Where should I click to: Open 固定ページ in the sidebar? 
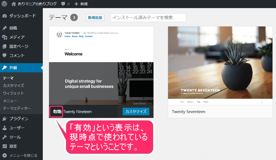(19, 46)
